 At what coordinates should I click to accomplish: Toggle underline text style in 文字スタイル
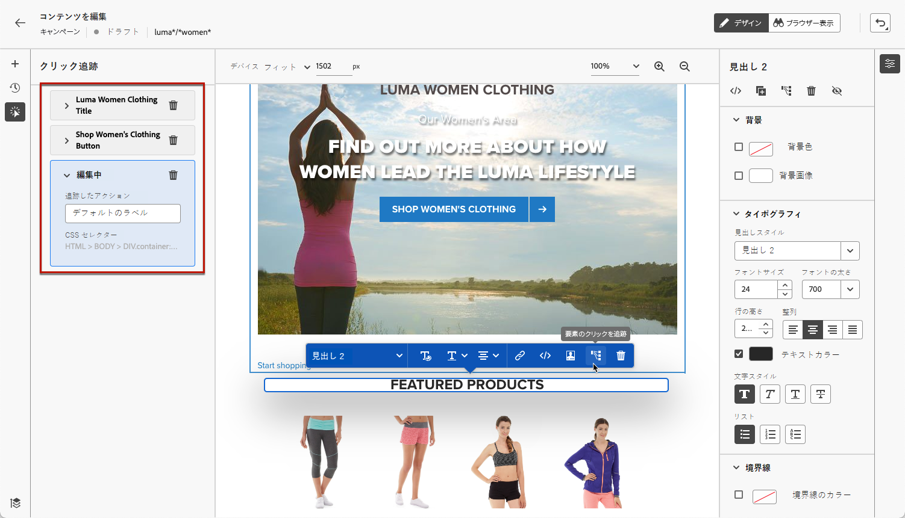click(x=795, y=394)
